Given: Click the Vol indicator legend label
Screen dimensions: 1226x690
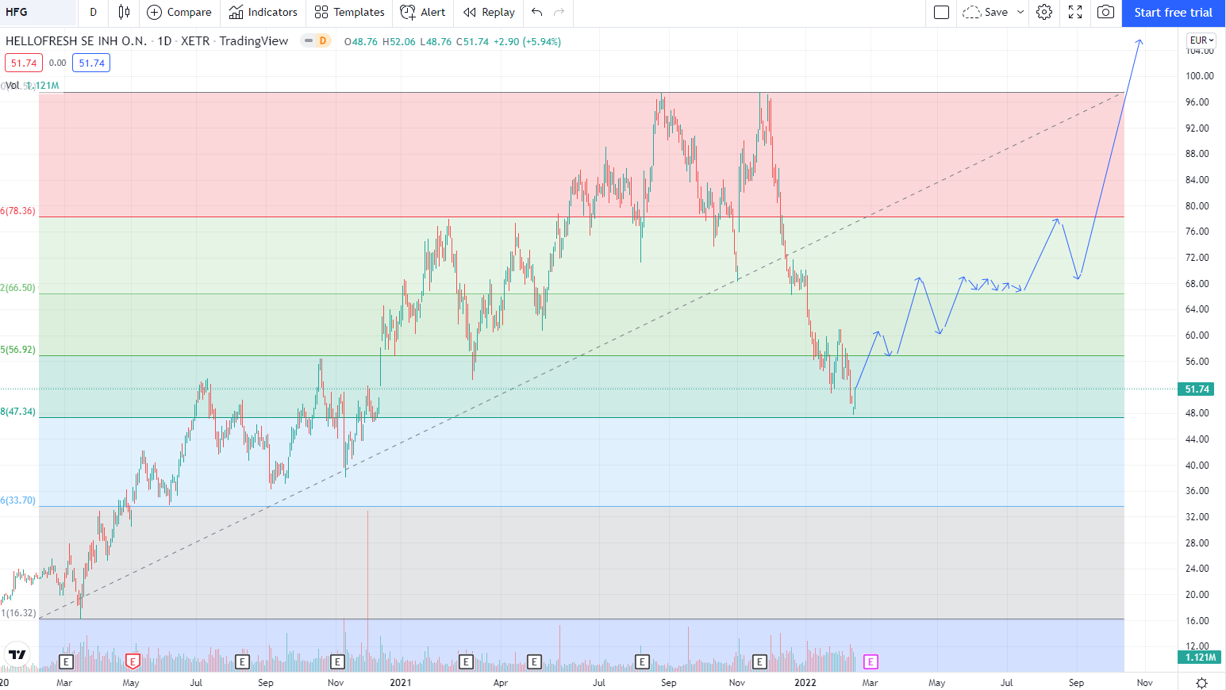Looking at the screenshot, I should [13, 86].
